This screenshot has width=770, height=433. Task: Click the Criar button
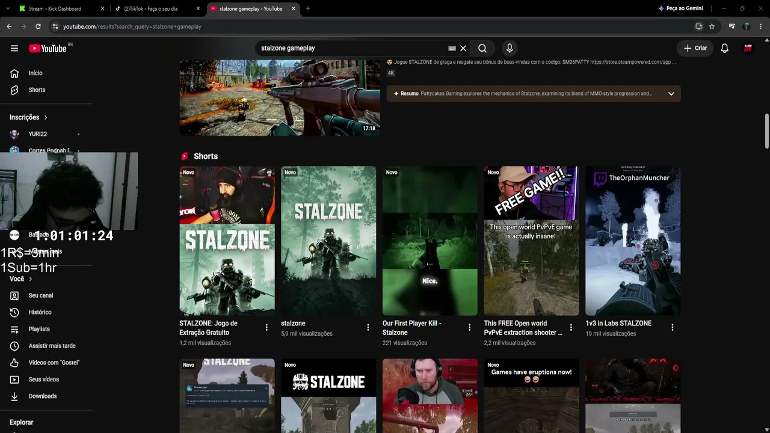(695, 48)
